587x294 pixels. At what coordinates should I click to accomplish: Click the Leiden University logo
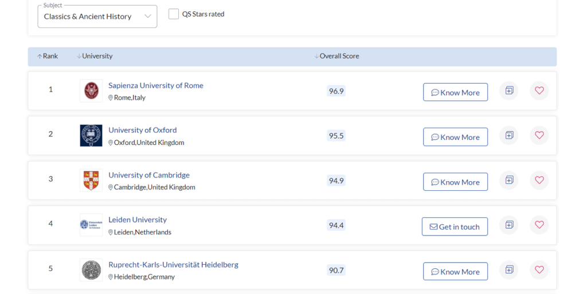pos(91,225)
